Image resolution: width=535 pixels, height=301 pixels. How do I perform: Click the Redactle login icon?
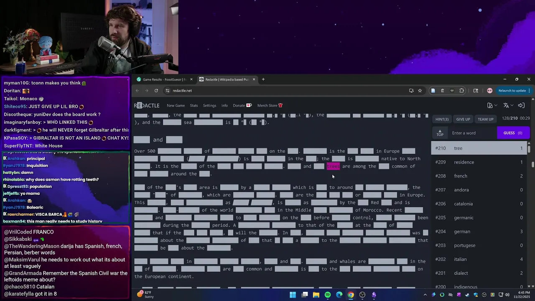tap(521, 105)
